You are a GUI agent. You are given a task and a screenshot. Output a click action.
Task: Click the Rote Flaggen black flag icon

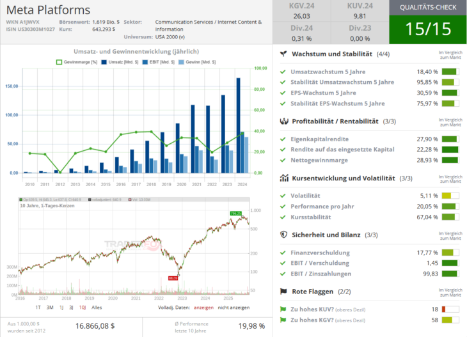[283, 292]
